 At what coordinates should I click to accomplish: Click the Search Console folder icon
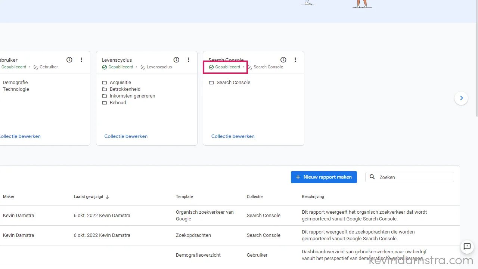(x=211, y=83)
